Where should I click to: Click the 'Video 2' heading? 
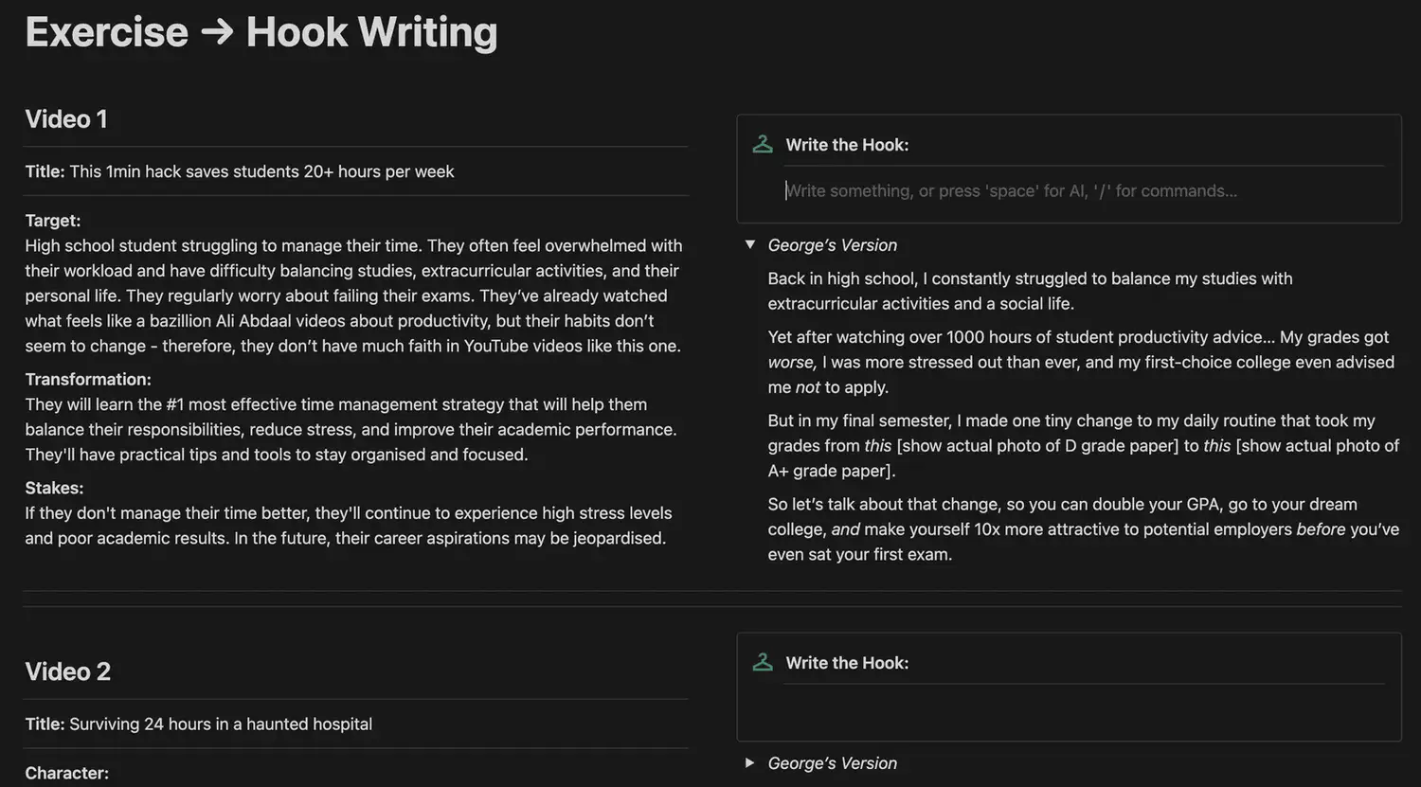[x=68, y=671]
